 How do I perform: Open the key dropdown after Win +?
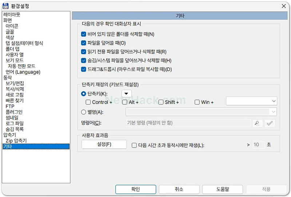pyautogui.click(x=251, y=101)
